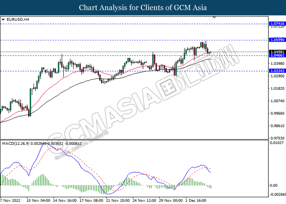The height and width of the screenshot is (204, 286).
Task: Click the EURUSD,H4 chart label
Action: click(x=18, y=20)
